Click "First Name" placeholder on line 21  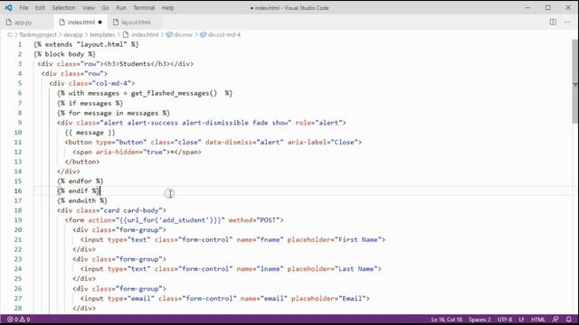coord(358,240)
